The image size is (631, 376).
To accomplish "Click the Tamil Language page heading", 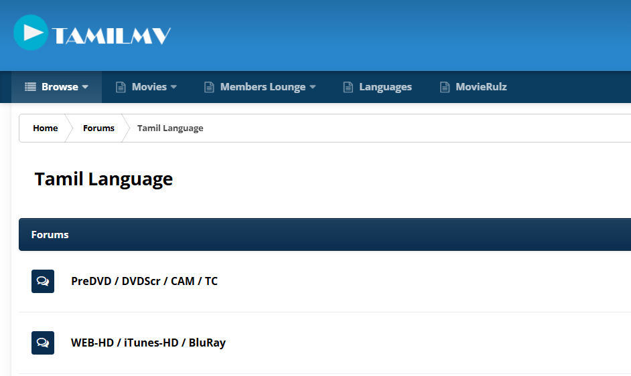I will 104,179.
